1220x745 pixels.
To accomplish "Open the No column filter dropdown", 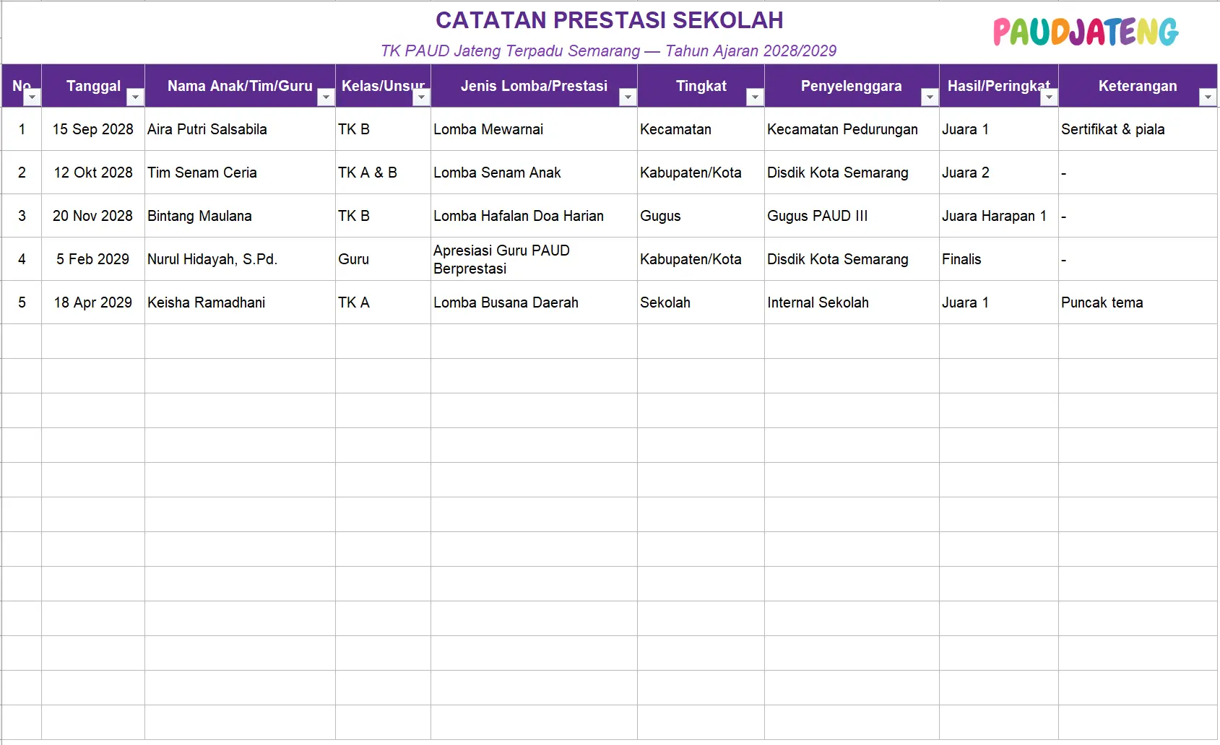I will [x=33, y=97].
